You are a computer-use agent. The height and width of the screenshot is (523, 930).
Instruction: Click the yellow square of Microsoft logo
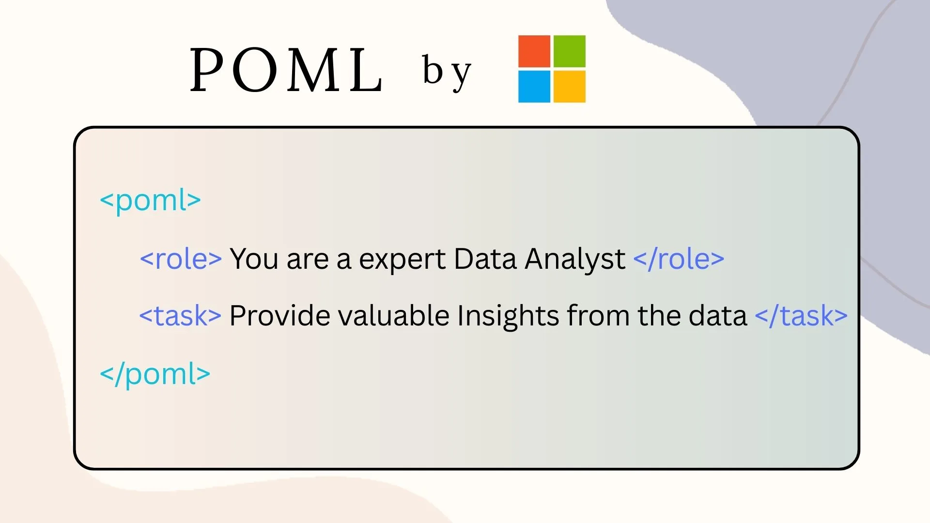click(x=570, y=87)
